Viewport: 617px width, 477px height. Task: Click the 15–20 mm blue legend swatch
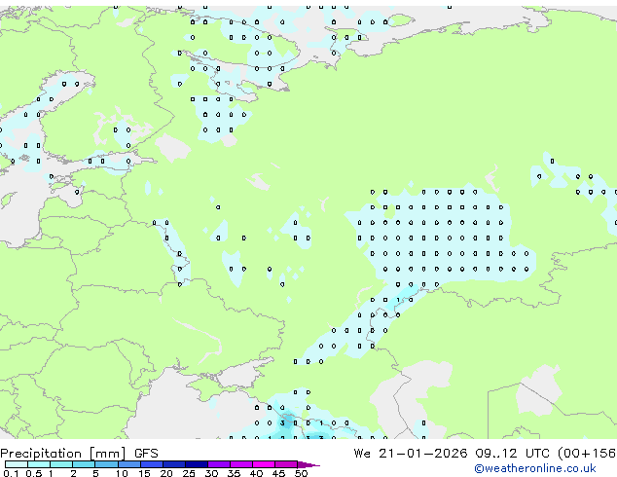(151, 464)
